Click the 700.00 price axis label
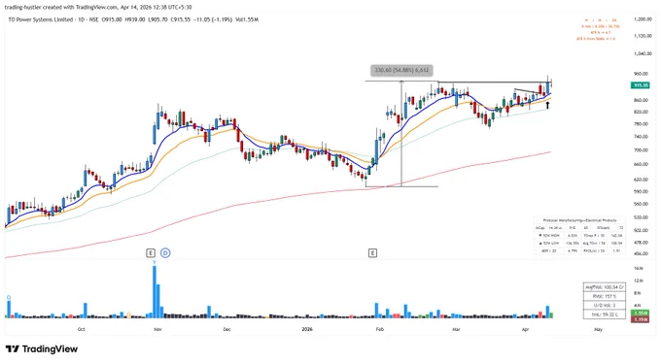Viewport: 661px width, 363px height. click(x=641, y=149)
